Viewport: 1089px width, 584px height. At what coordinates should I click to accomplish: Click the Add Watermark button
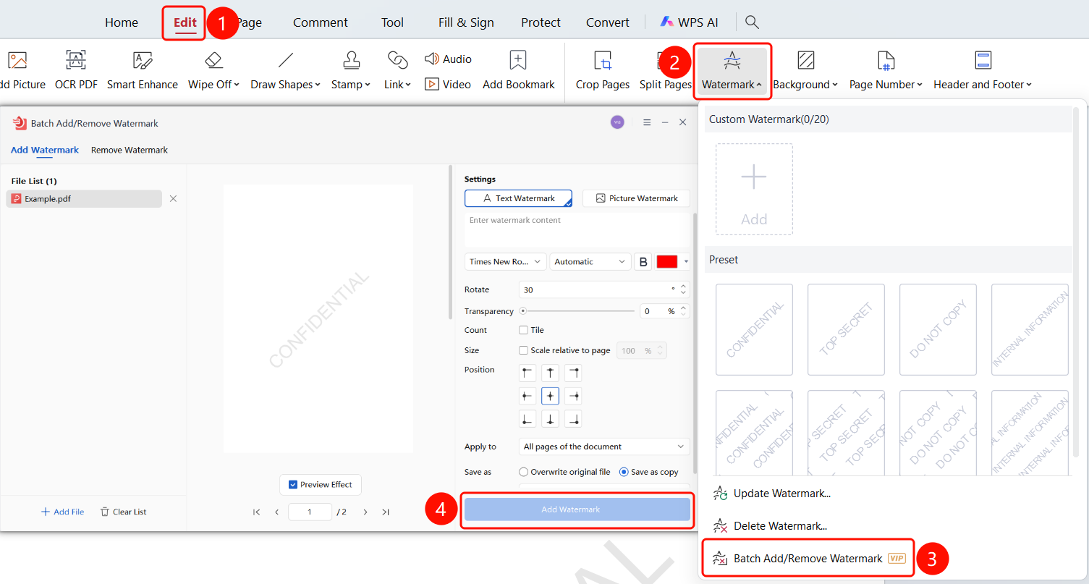(x=577, y=509)
